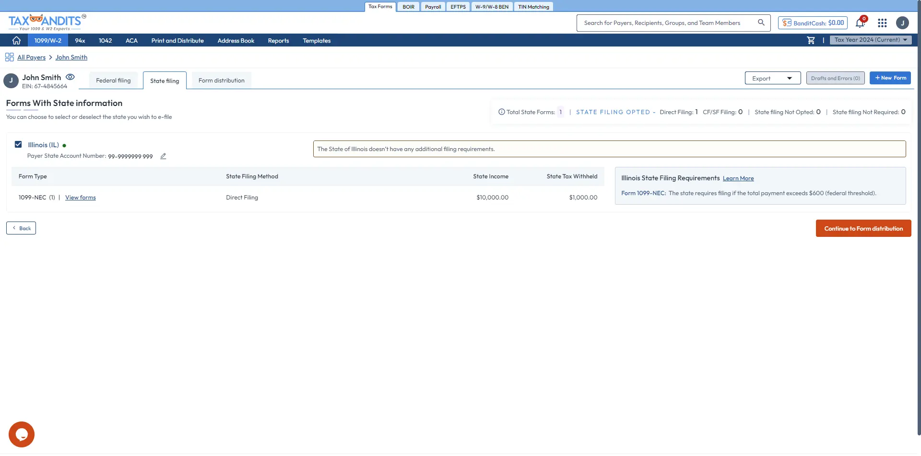Click the New Form button
The width and height of the screenshot is (921, 456).
tap(890, 78)
